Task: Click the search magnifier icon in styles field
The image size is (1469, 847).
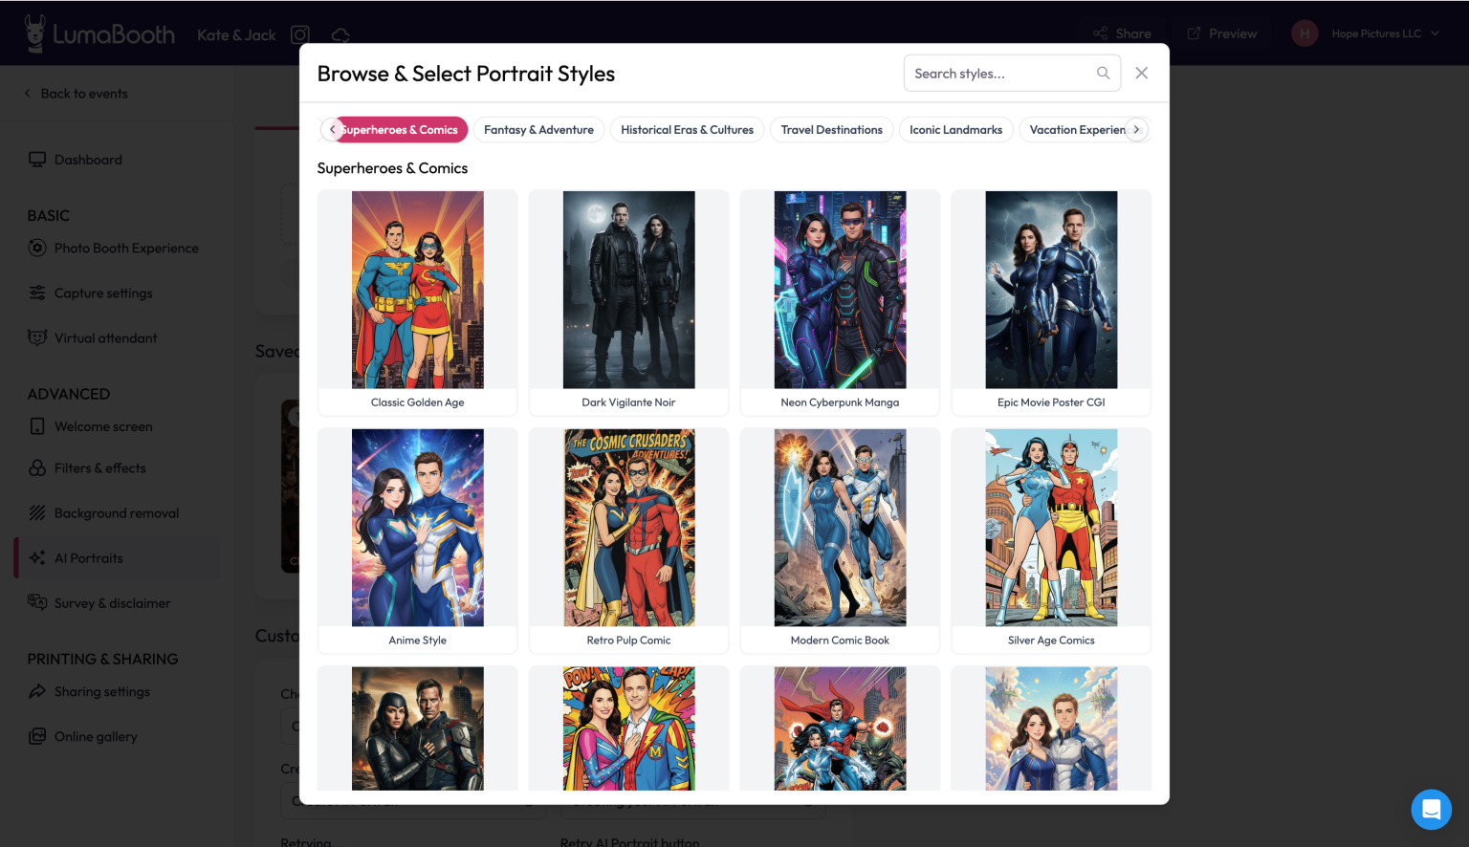Action: (1103, 73)
